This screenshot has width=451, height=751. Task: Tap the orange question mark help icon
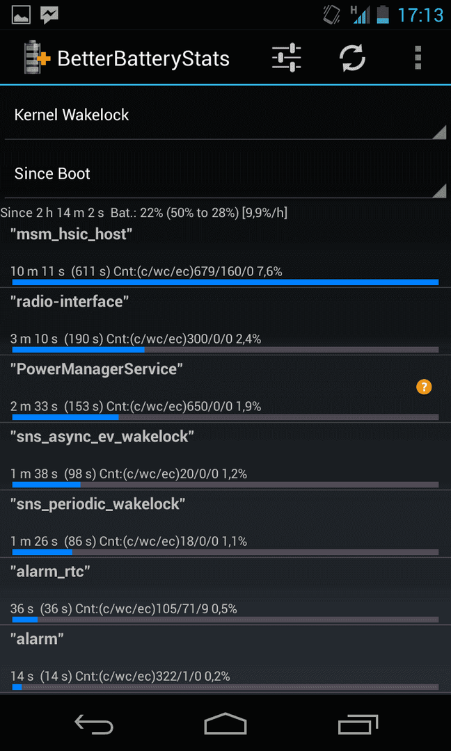click(x=424, y=387)
